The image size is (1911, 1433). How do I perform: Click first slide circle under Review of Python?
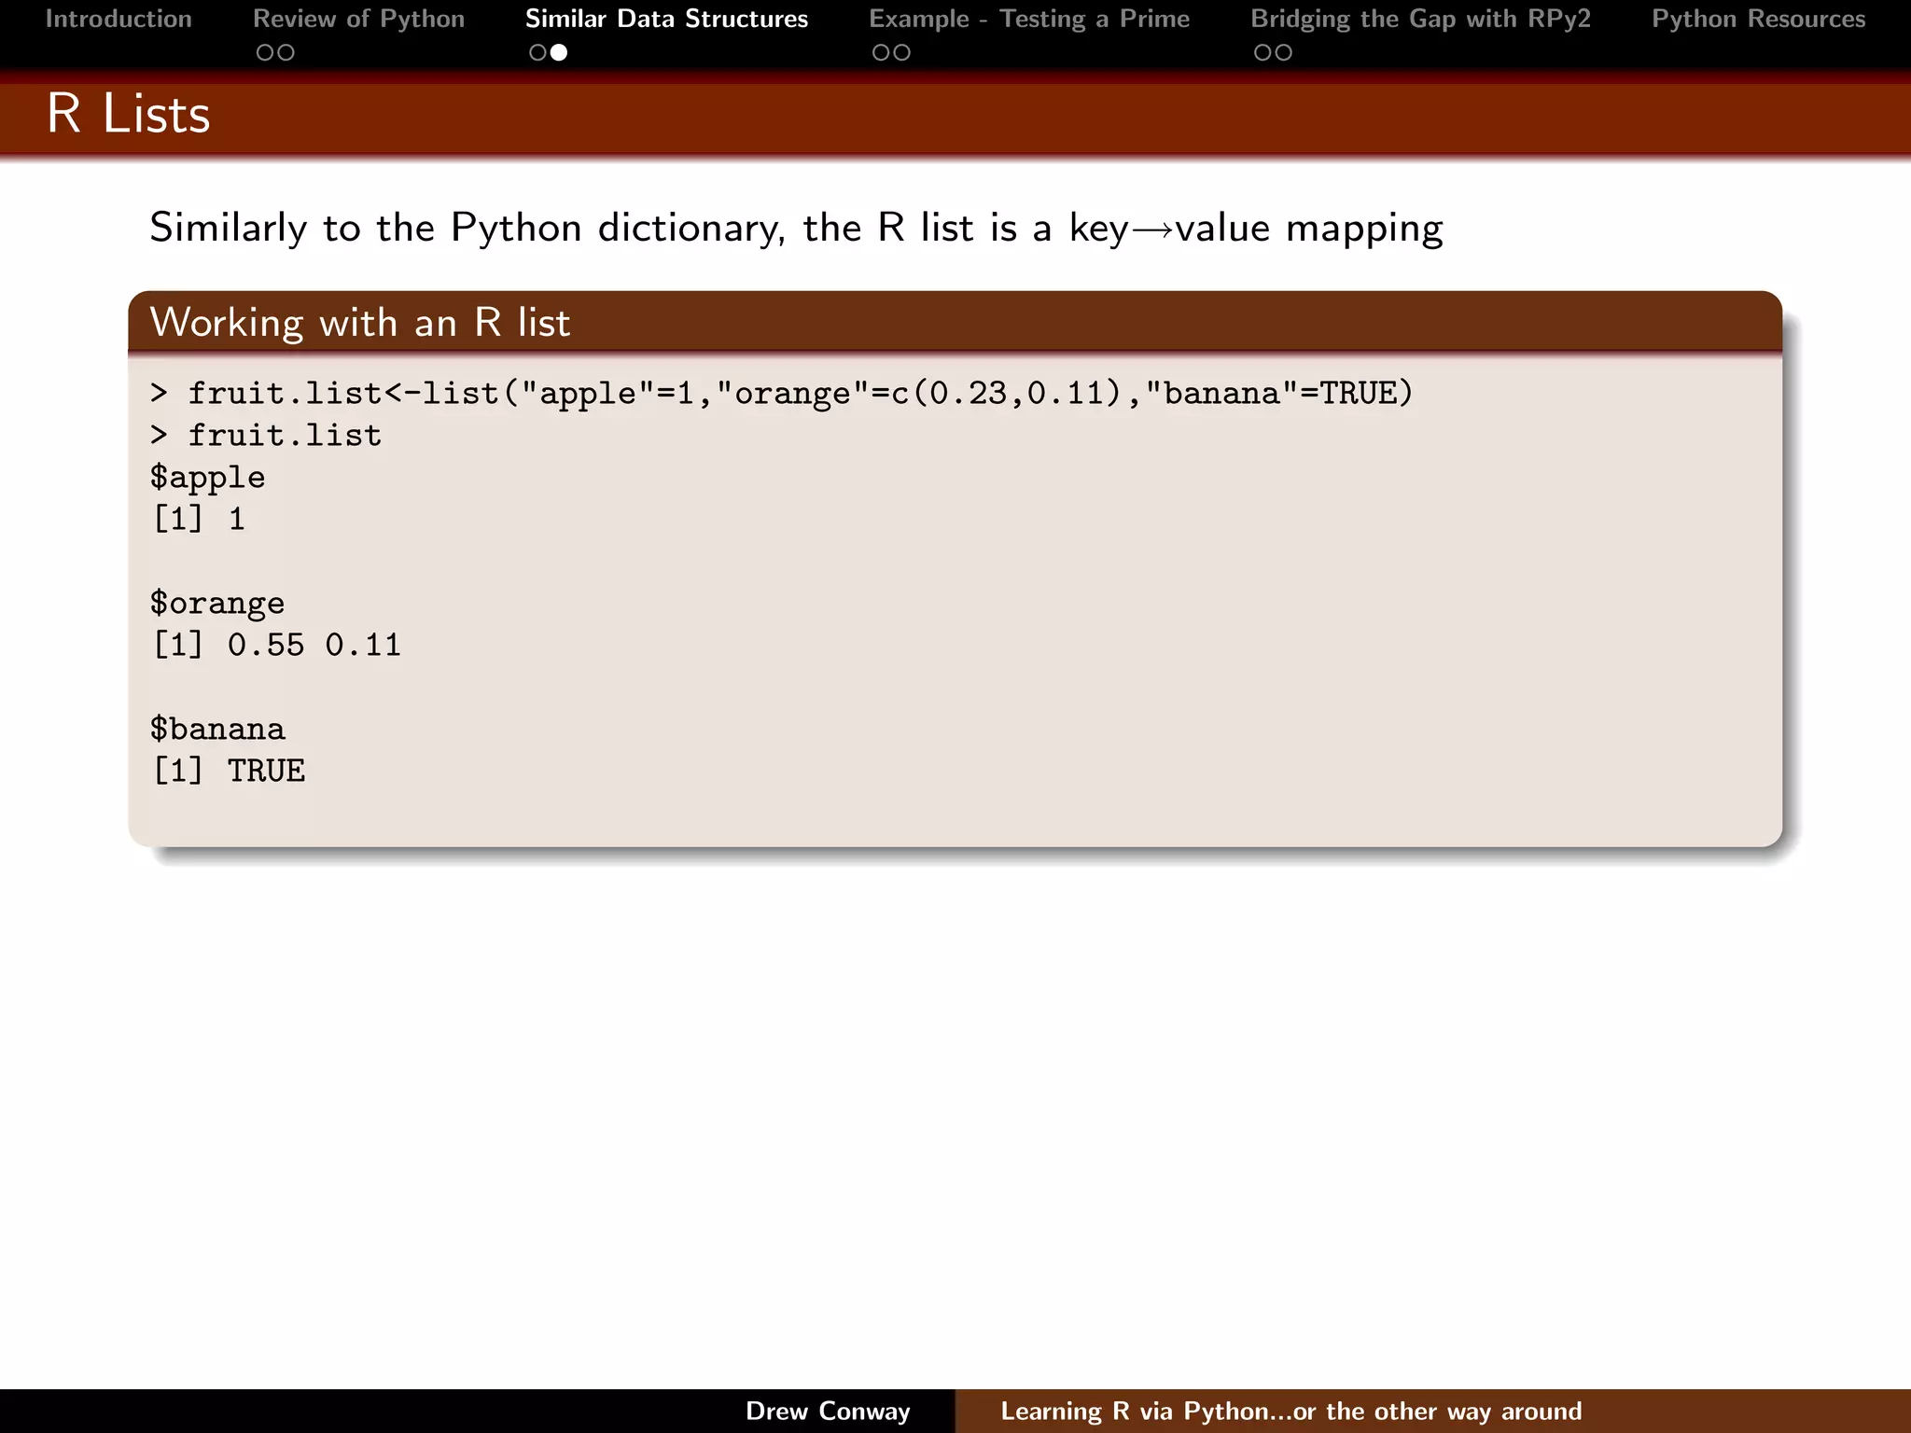click(x=265, y=53)
